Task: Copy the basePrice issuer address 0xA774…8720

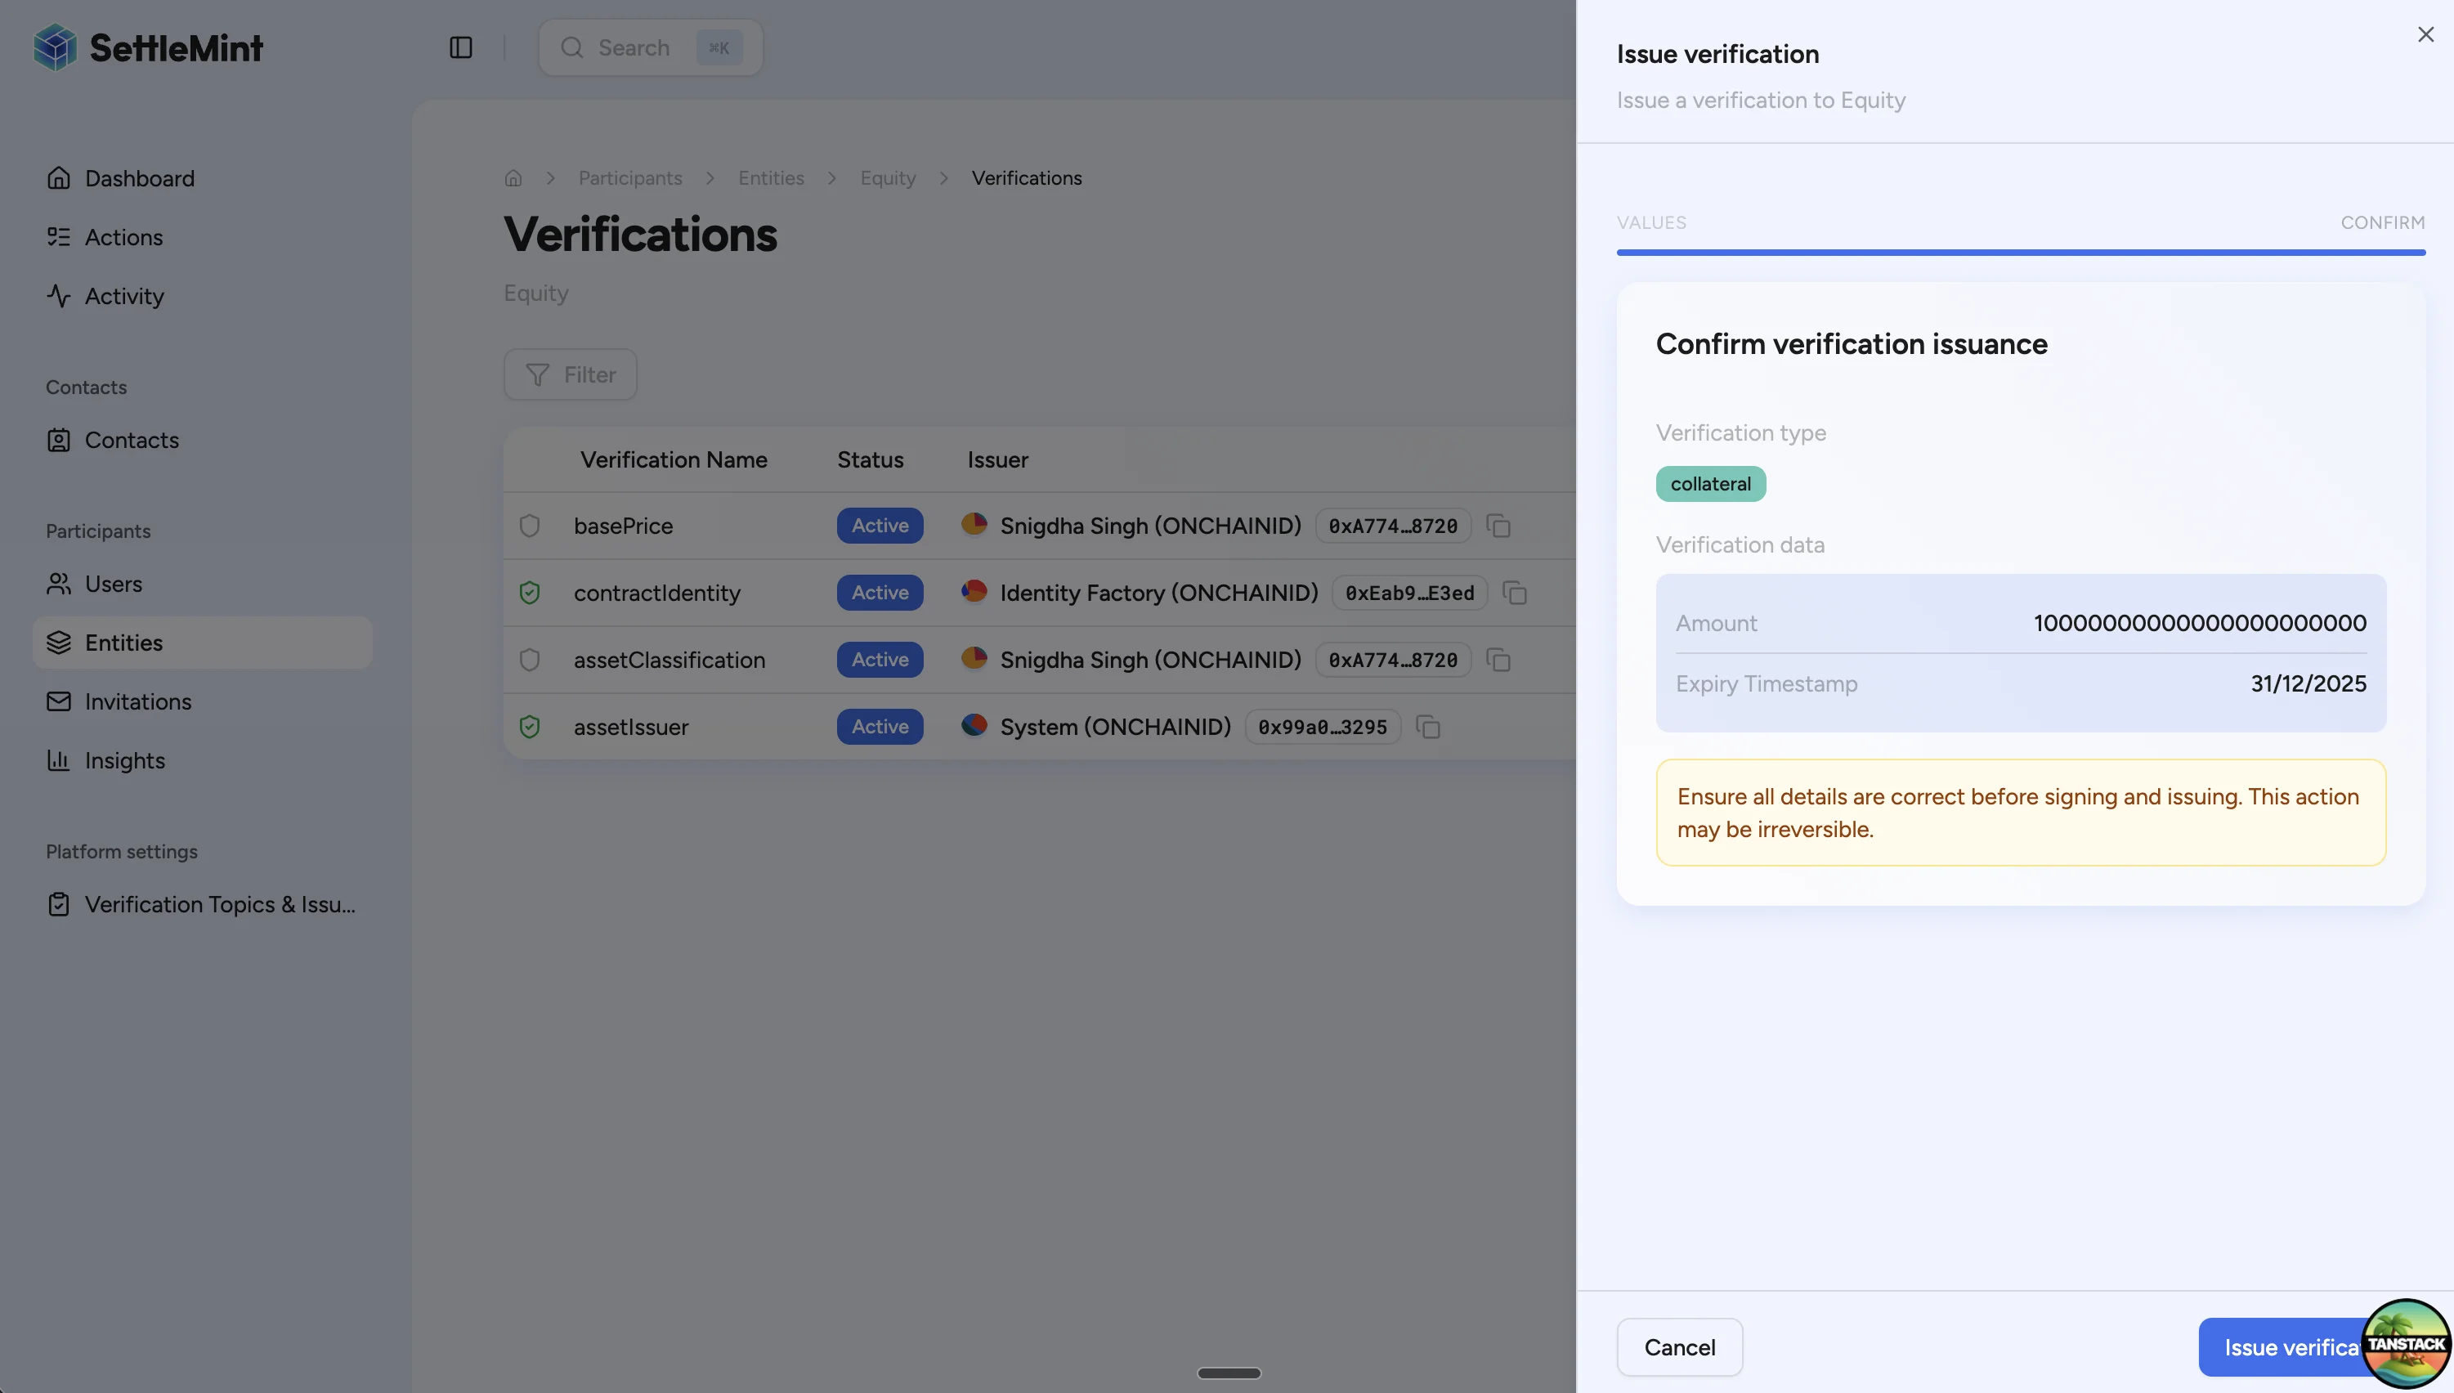Action: (1498, 526)
